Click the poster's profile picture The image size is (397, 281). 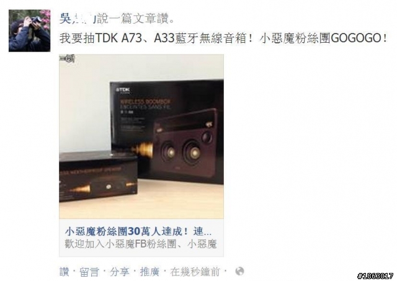pos(29,30)
